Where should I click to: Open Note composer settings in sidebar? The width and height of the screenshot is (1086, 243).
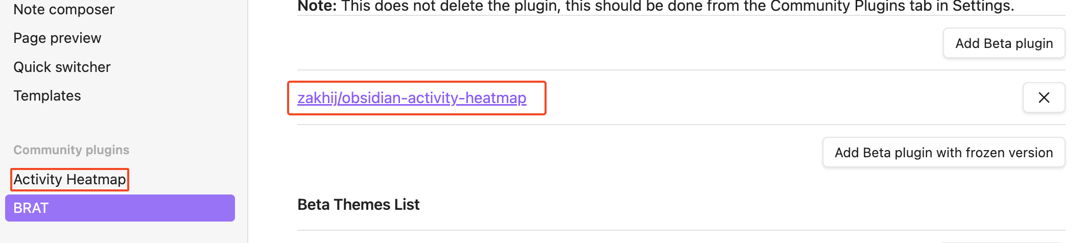tap(64, 9)
